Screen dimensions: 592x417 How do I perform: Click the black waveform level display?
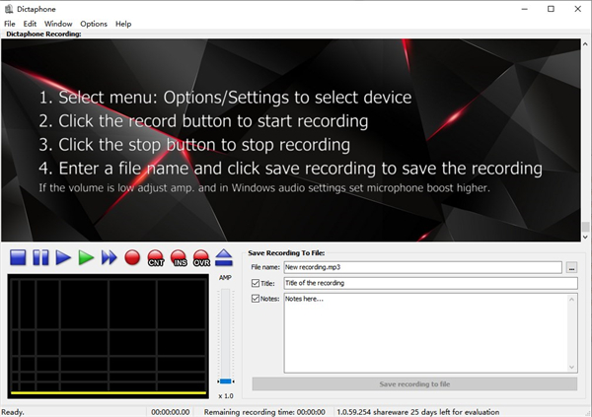[108, 336]
